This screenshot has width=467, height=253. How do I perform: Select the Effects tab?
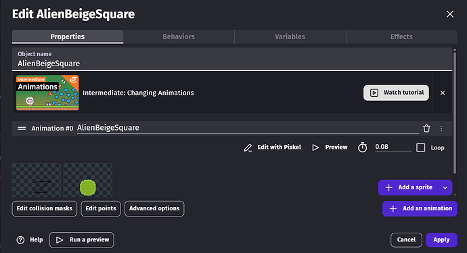401,37
